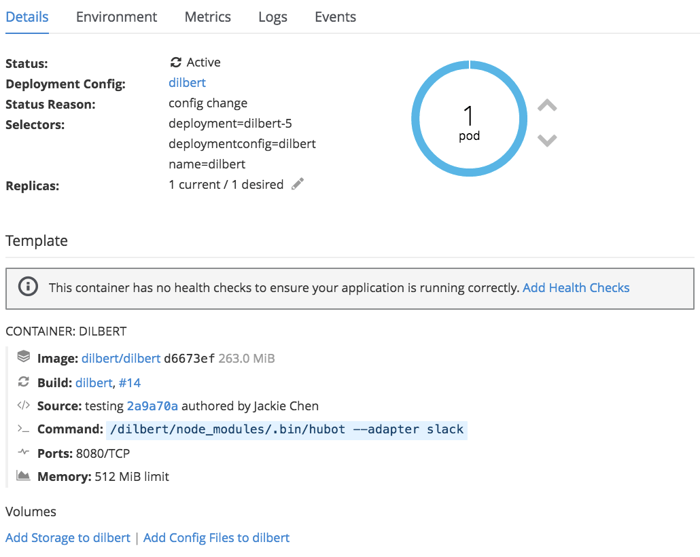Switch to the Environment tab
The image size is (700, 557).
[116, 17]
